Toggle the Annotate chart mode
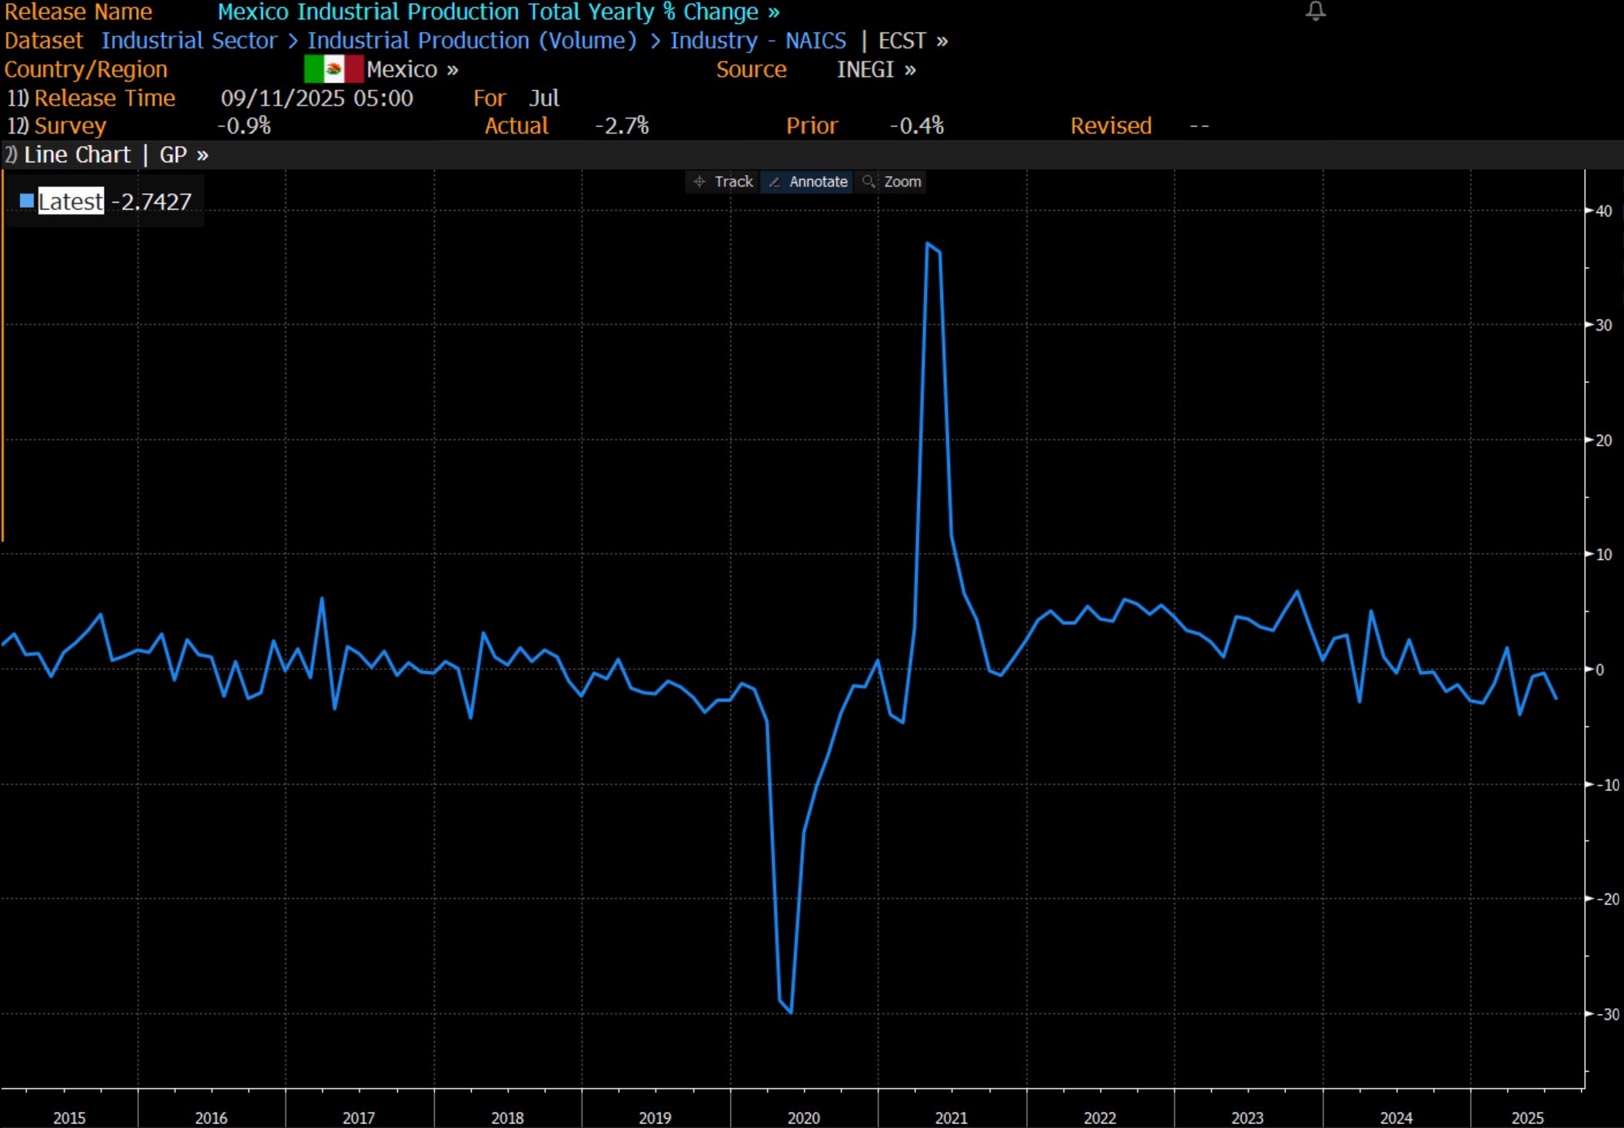 pyautogui.click(x=817, y=182)
